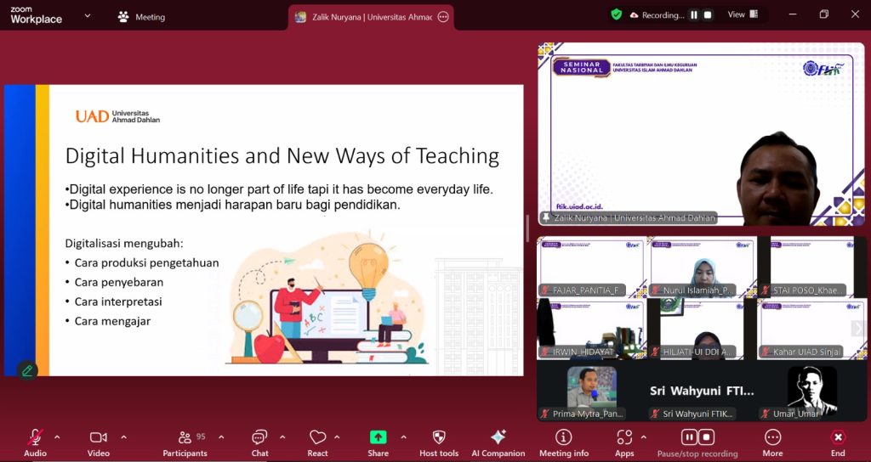Screen dimensions: 871x462
Task: Unmute the Audio microphone
Action: [35, 438]
